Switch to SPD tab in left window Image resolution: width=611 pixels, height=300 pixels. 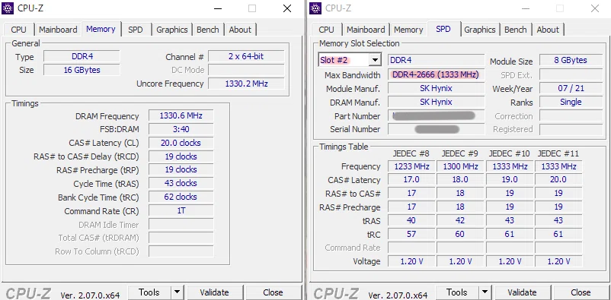click(135, 30)
